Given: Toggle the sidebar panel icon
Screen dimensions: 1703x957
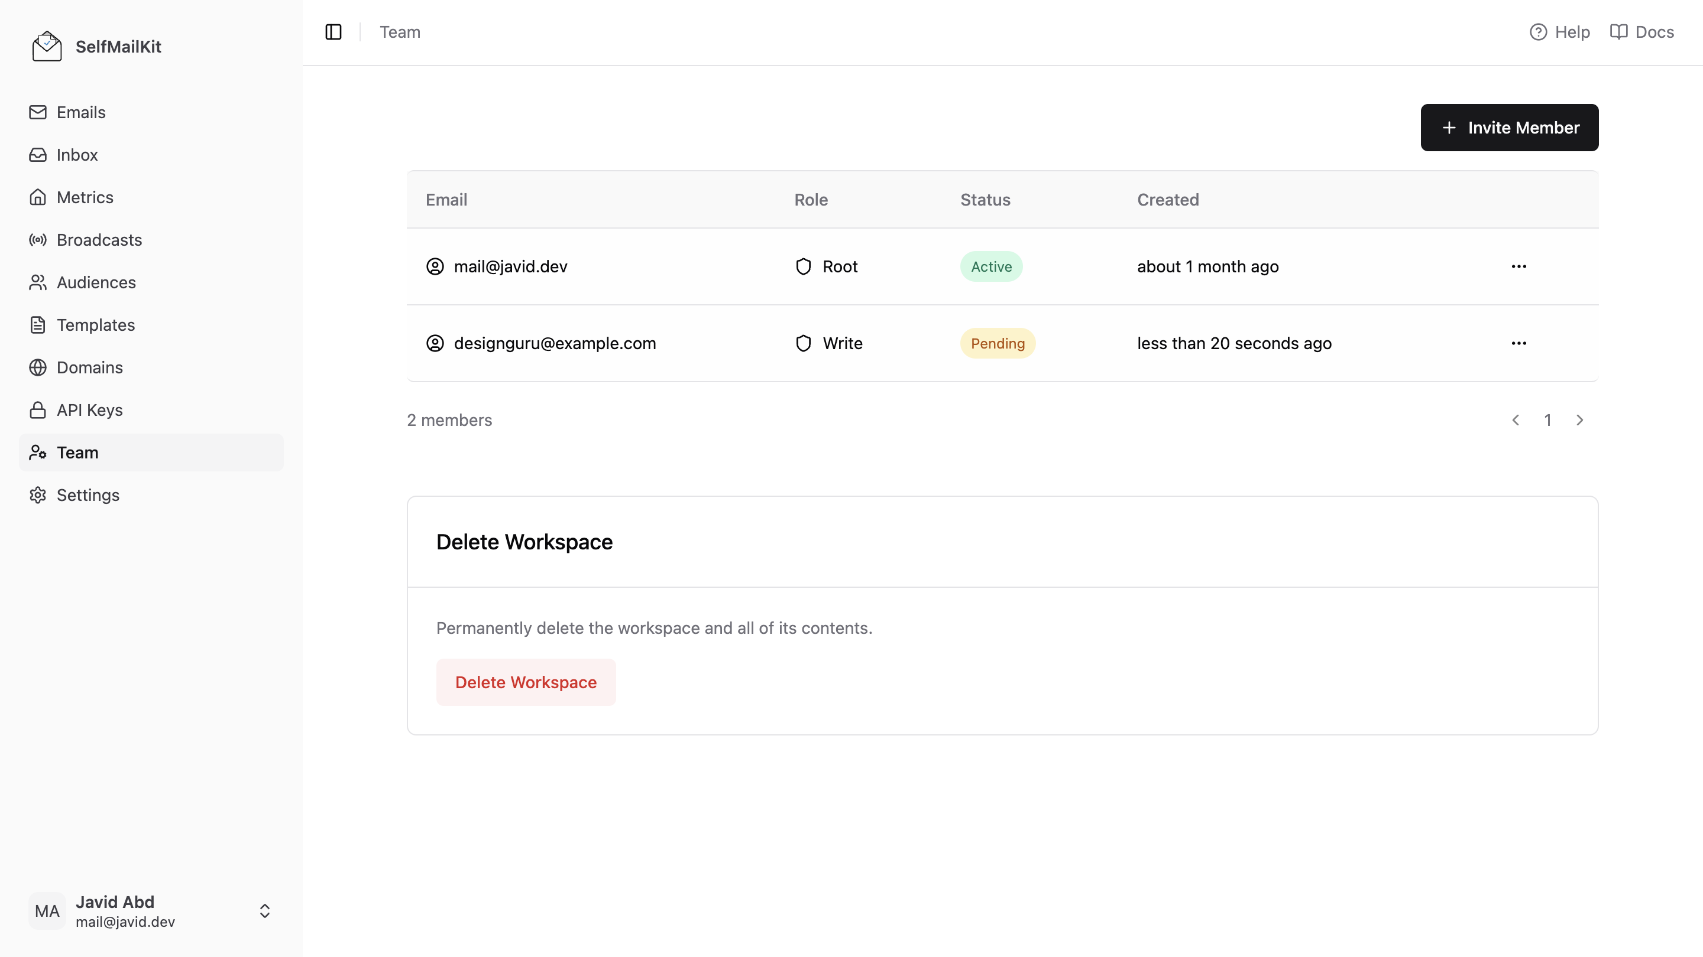Looking at the screenshot, I should (x=333, y=32).
